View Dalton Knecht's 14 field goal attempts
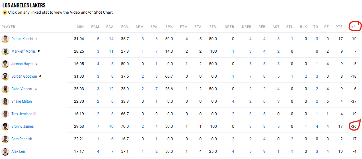Image resolution: width=362 pixels, height=159 pixels. (x=111, y=39)
